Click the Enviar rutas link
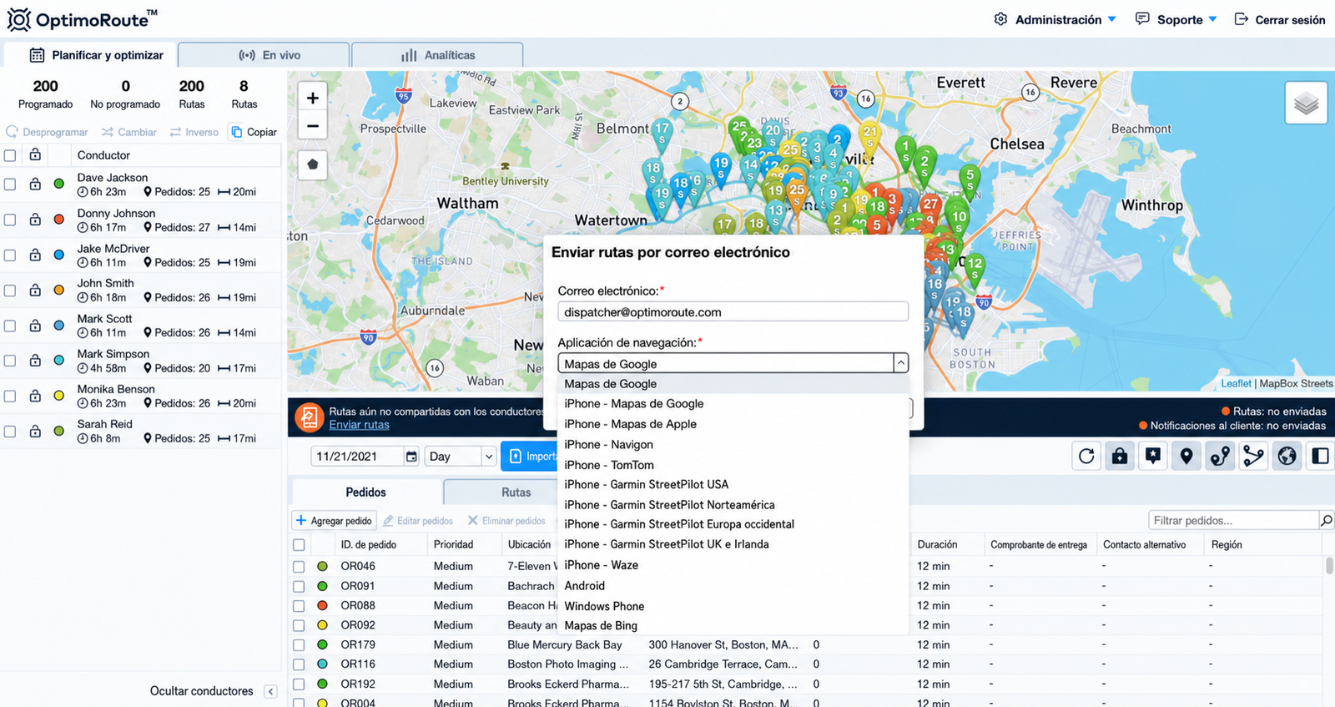This screenshot has height=707, width=1335. click(x=359, y=425)
